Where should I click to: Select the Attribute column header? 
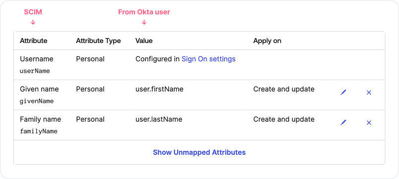tap(34, 41)
